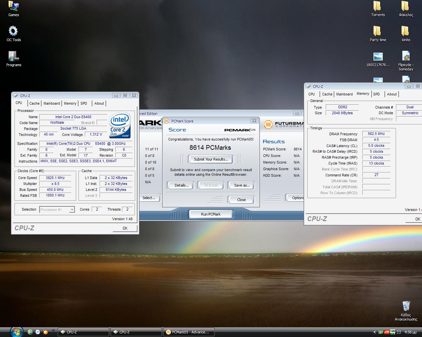Open Processor #1 selection dropdown

(57, 210)
